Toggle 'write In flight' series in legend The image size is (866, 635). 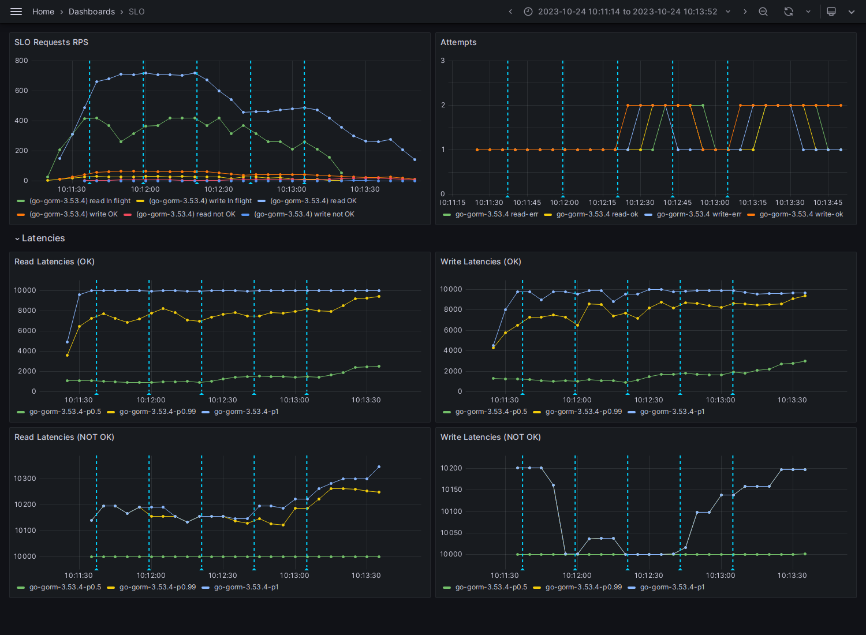pyautogui.click(x=200, y=201)
